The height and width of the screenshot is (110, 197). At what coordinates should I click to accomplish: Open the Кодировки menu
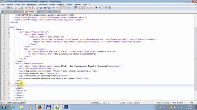[31, 5]
